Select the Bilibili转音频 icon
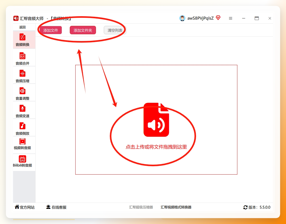The image size is (286, 224). [x=22, y=159]
